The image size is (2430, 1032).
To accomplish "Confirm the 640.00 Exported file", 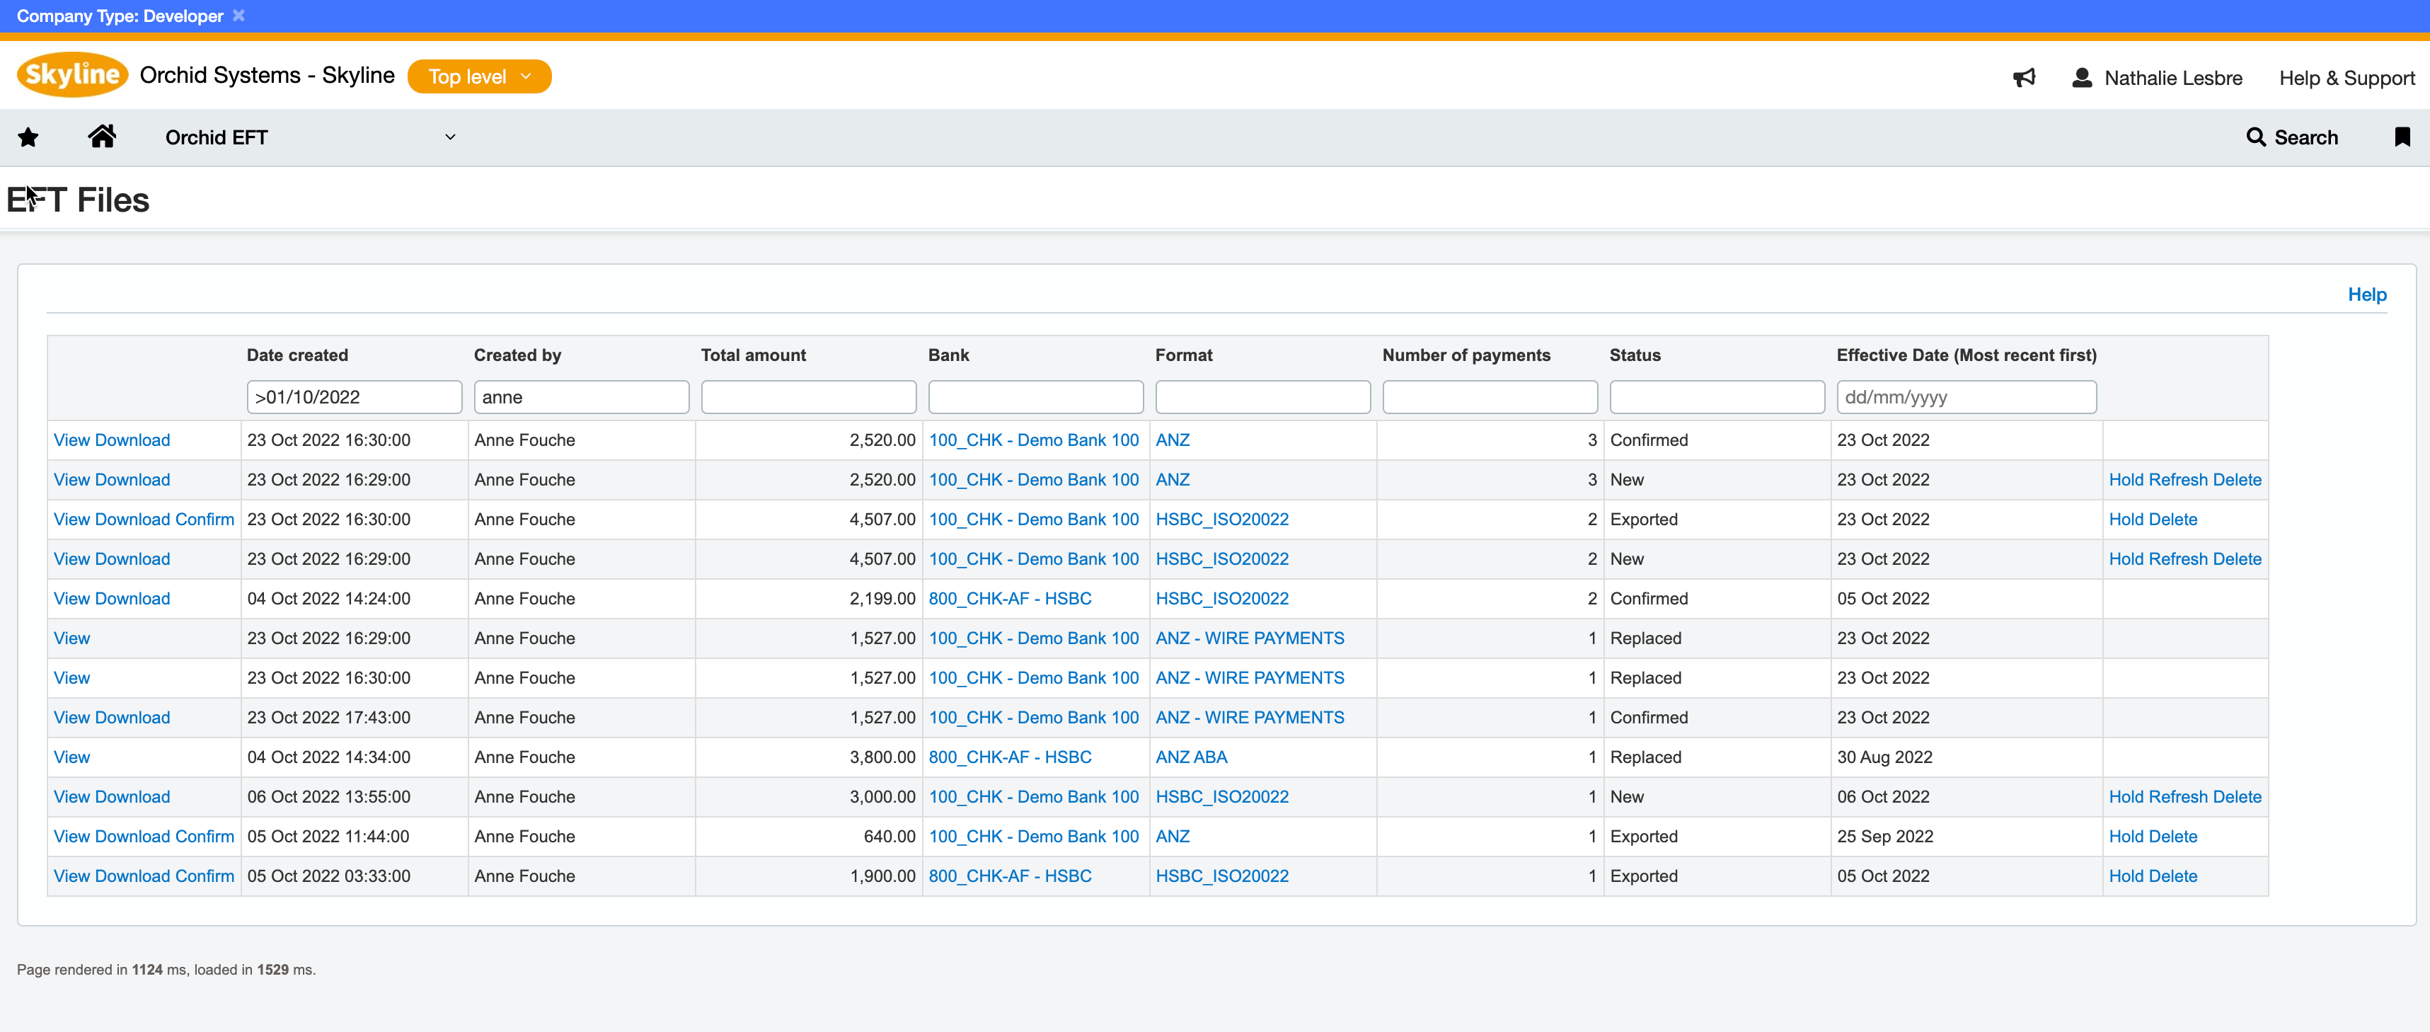I will (205, 837).
